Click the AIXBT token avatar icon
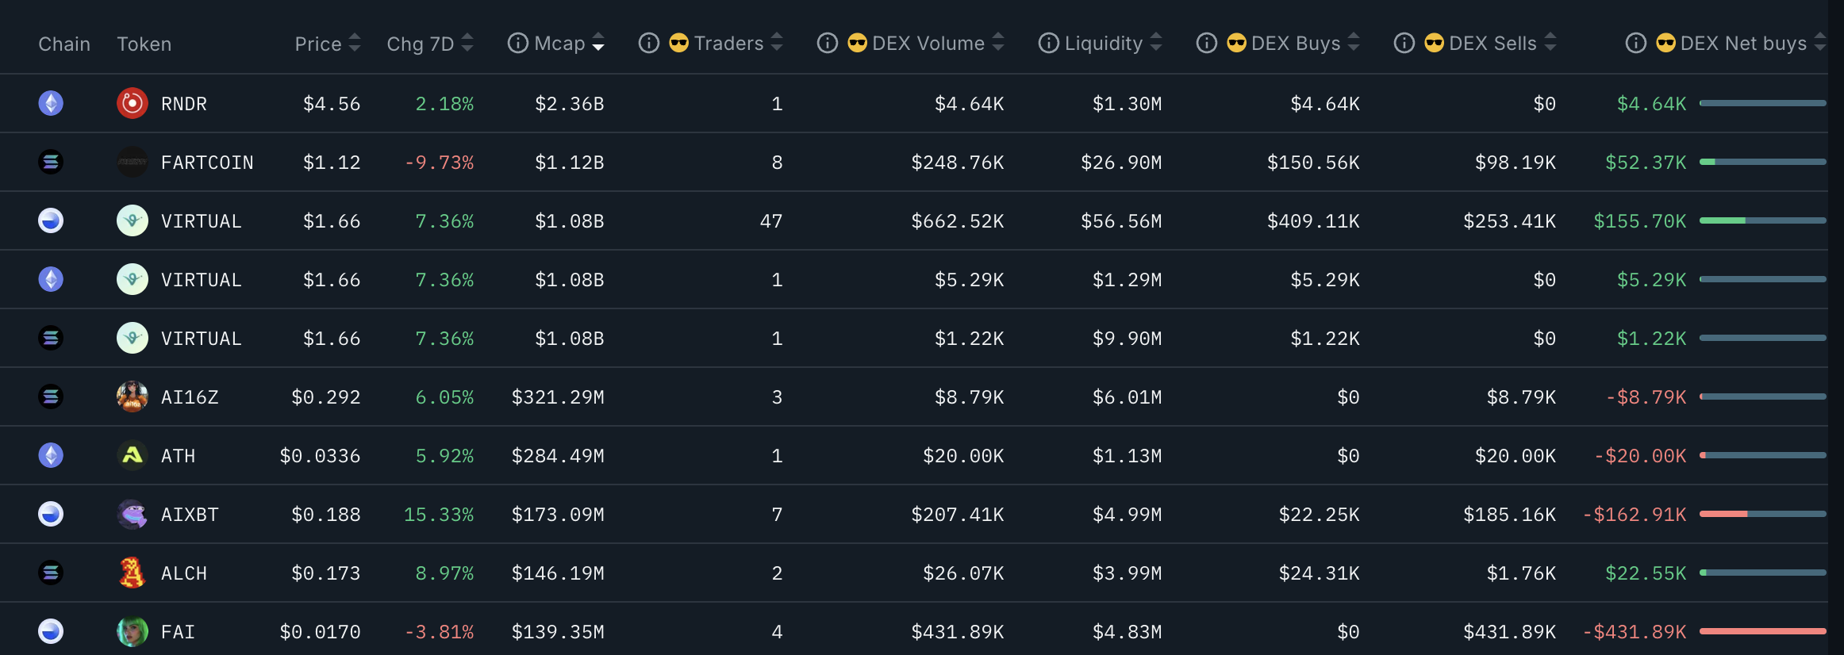 point(133,514)
